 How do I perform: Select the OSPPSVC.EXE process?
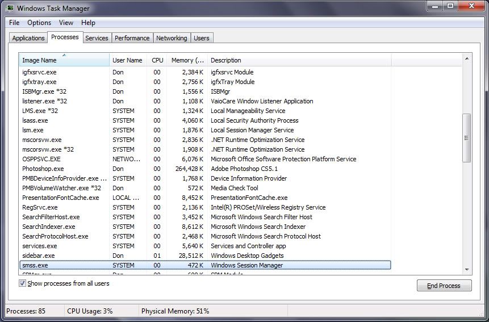205,159
